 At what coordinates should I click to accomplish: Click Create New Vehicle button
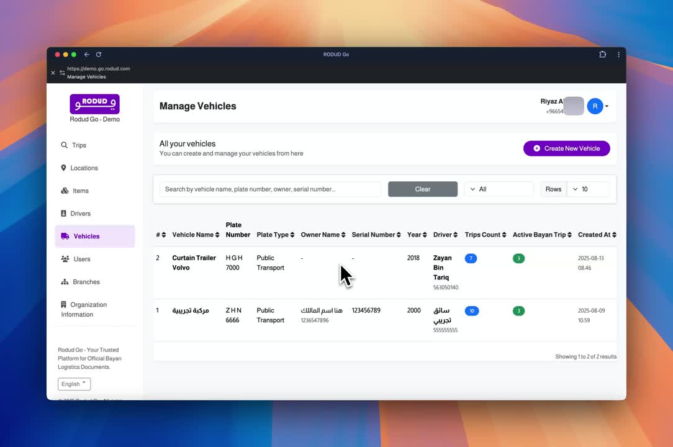(x=567, y=148)
